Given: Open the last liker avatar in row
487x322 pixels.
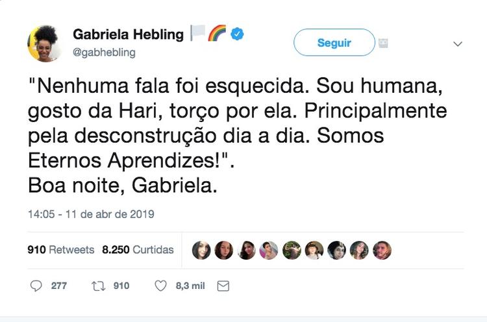Looking at the screenshot, I should (382, 250).
